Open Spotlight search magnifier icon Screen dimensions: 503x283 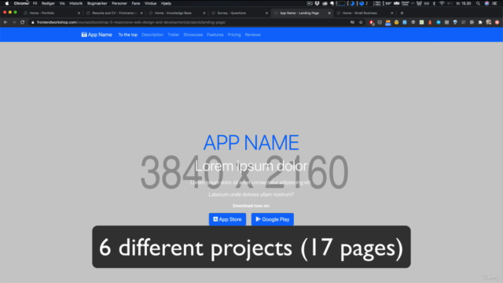(478, 3)
